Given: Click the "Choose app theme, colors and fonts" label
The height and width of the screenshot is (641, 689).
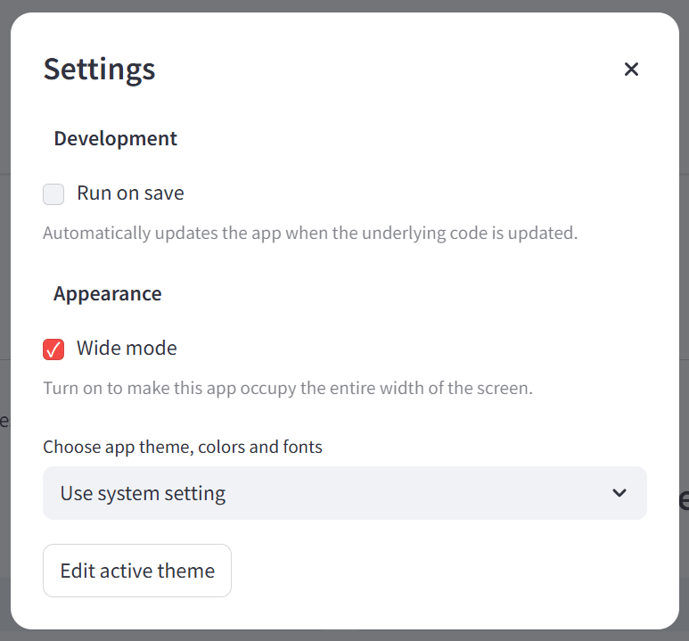Looking at the screenshot, I should (x=182, y=447).
